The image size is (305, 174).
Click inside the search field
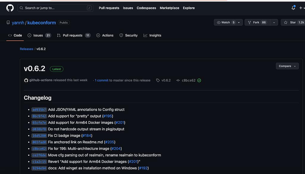point(55,8)
